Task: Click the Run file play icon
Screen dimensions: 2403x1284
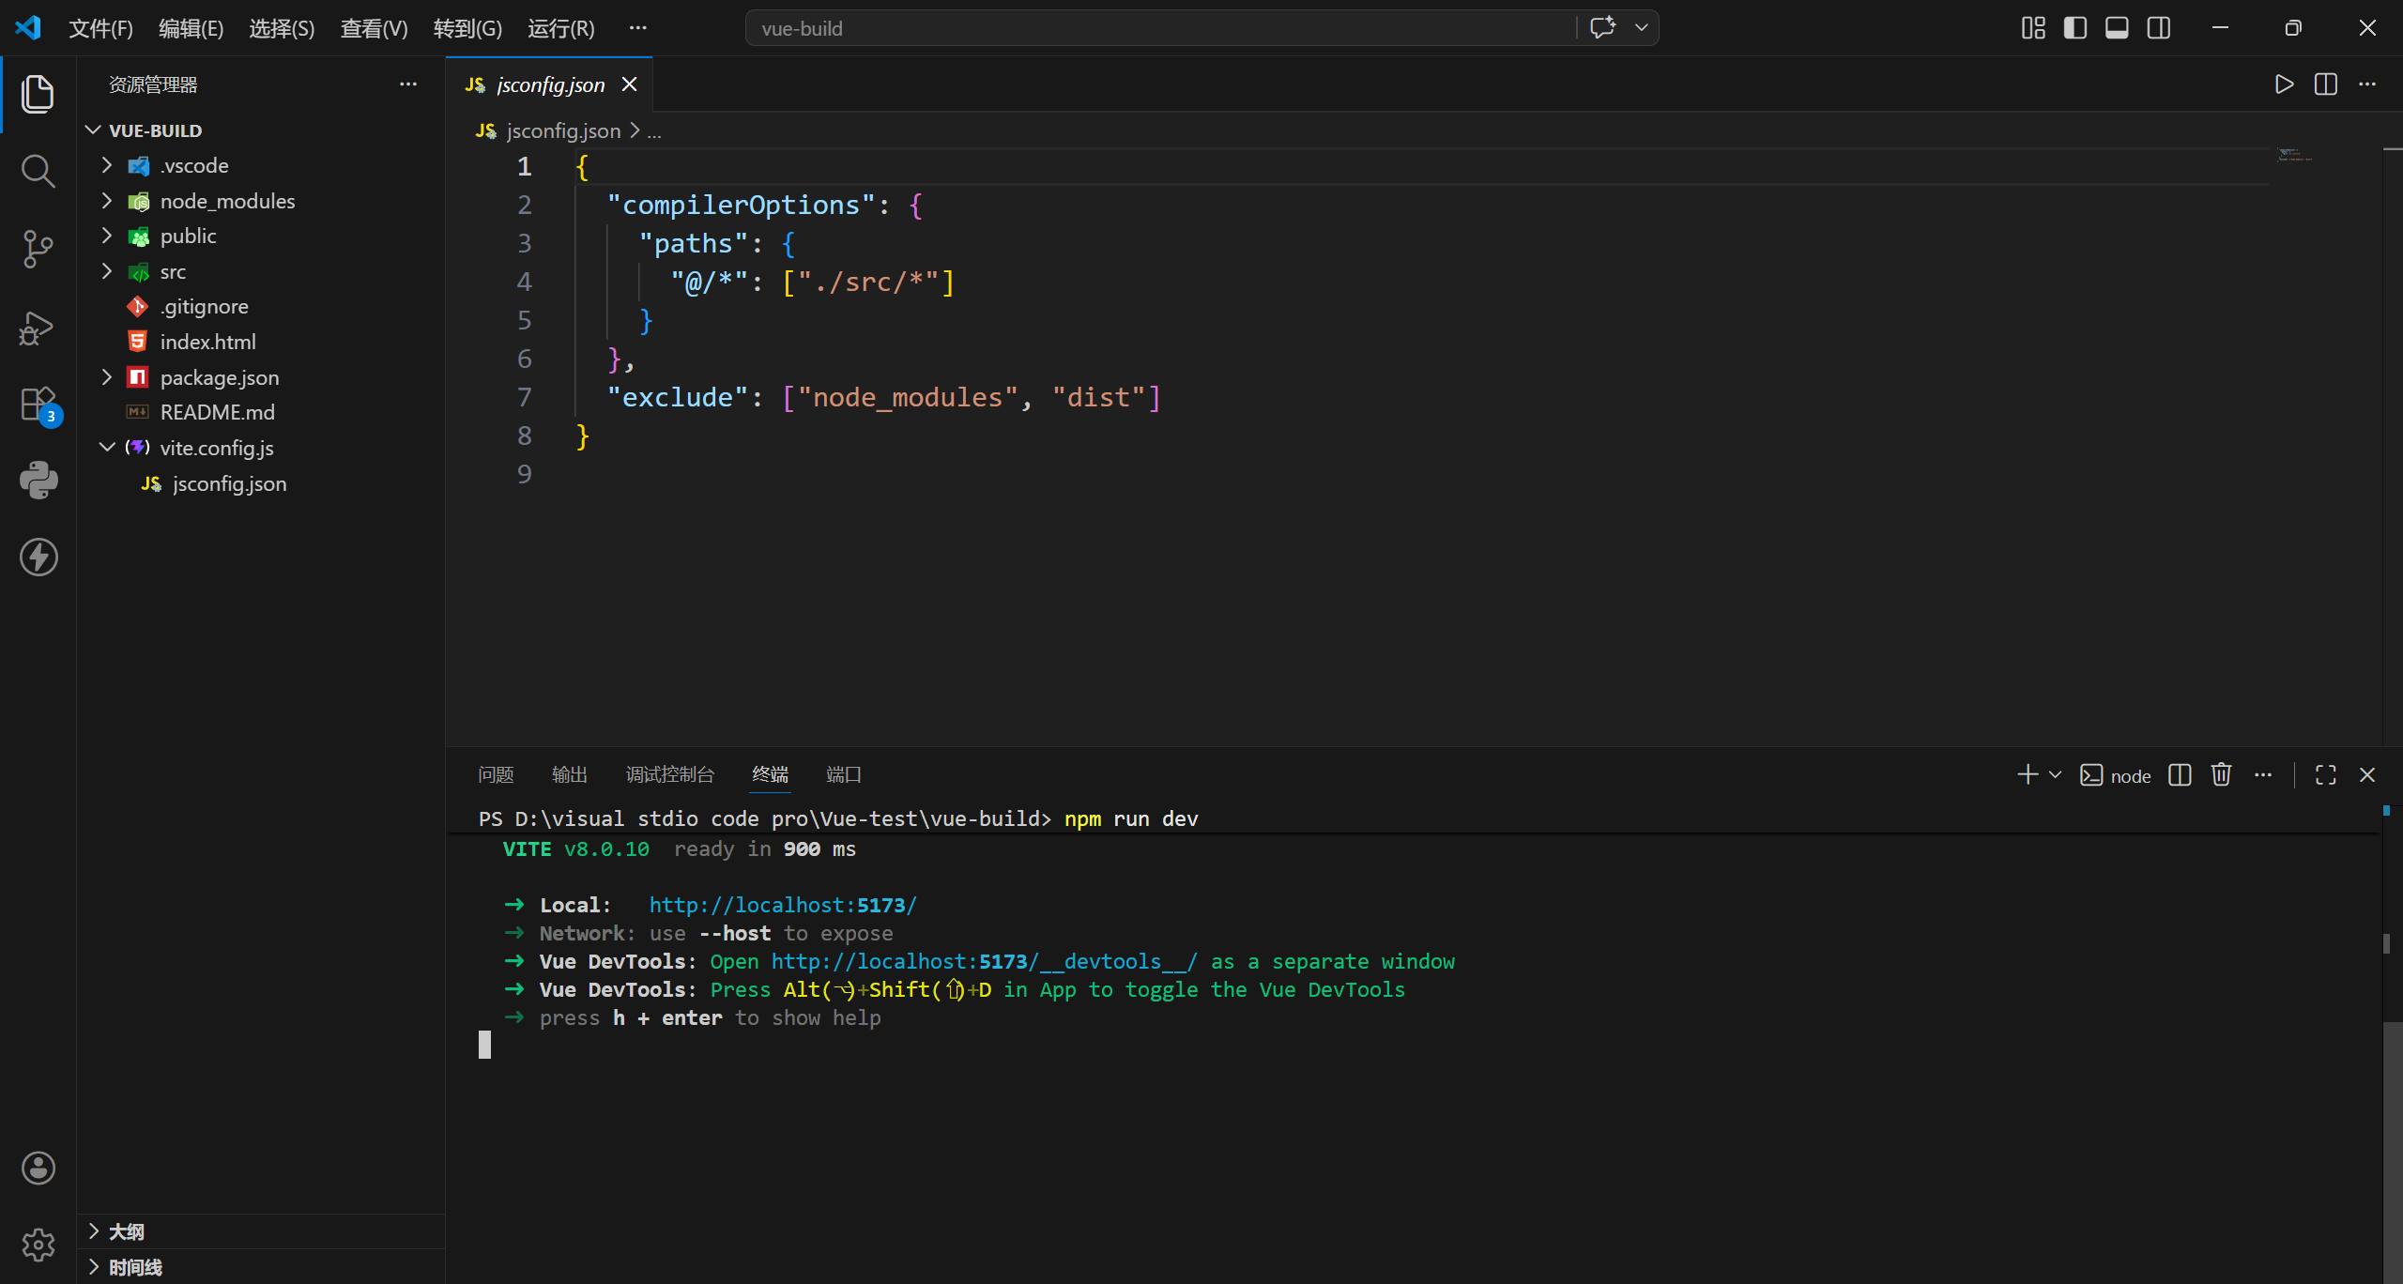Action: pyautogui.click(x=2284, y=84)
